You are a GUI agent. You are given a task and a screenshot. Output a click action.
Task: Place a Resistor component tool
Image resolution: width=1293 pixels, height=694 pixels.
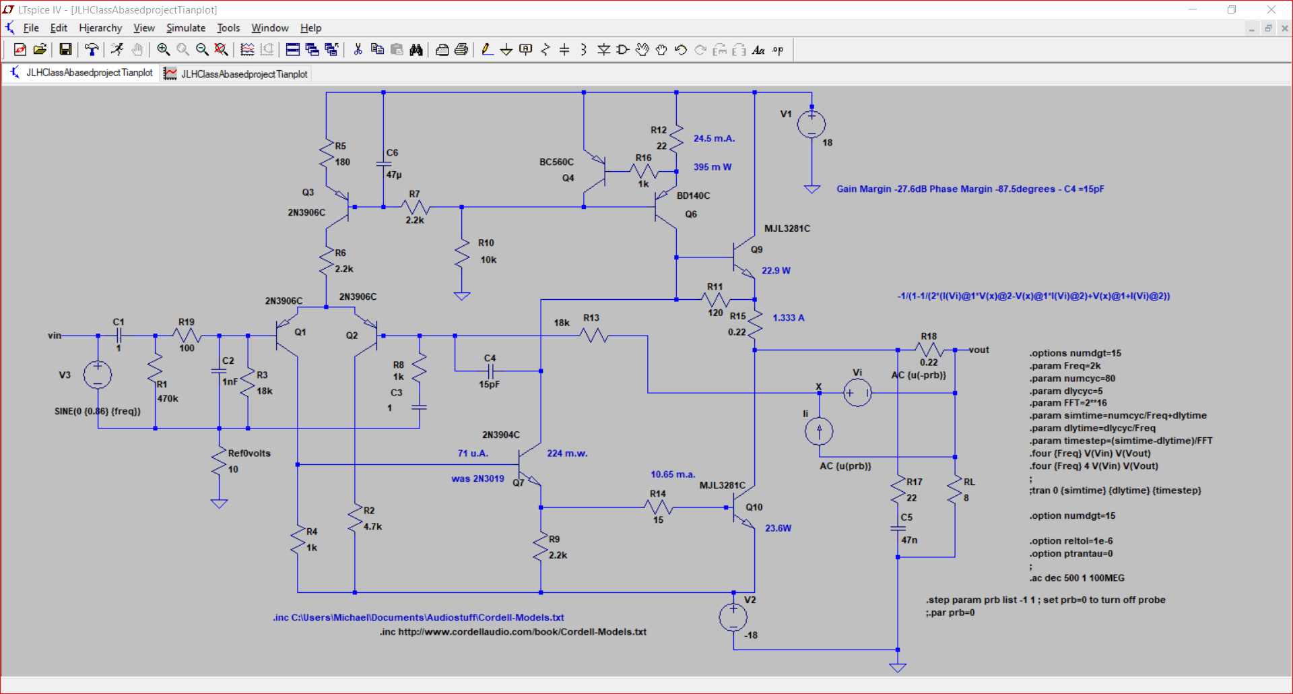coord(545,50)
